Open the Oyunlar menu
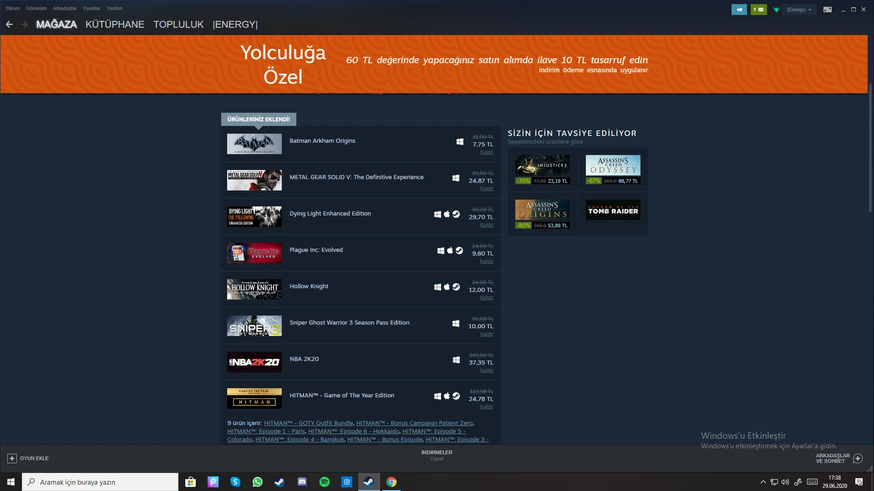The width and height of the screenshot is (874, 491). coord(91,8)
